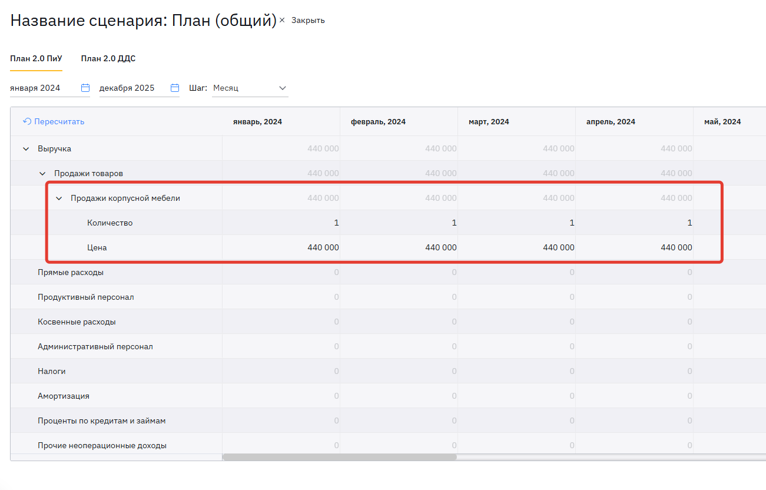This screenshot has width=766, height=490.
Task: Collapse Продажи корпусной мебели group
Action: [59, 198]
